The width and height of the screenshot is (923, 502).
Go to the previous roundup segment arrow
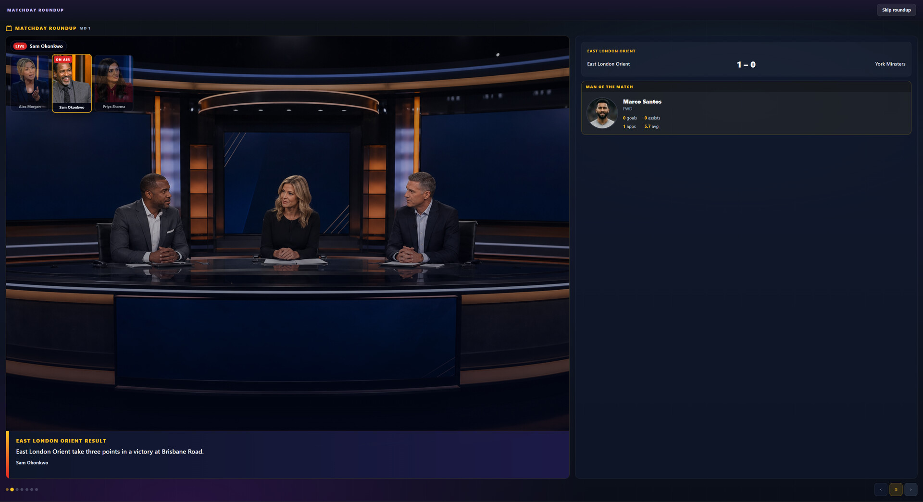881,490
